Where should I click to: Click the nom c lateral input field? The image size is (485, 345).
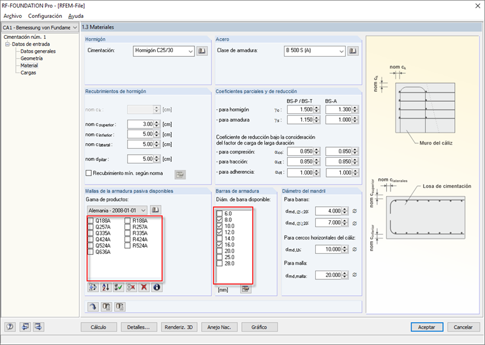click(x=141, y=144)
